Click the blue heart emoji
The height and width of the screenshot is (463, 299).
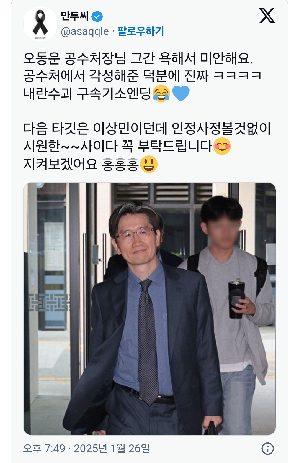pyautogui.click(x=181, y=94)
